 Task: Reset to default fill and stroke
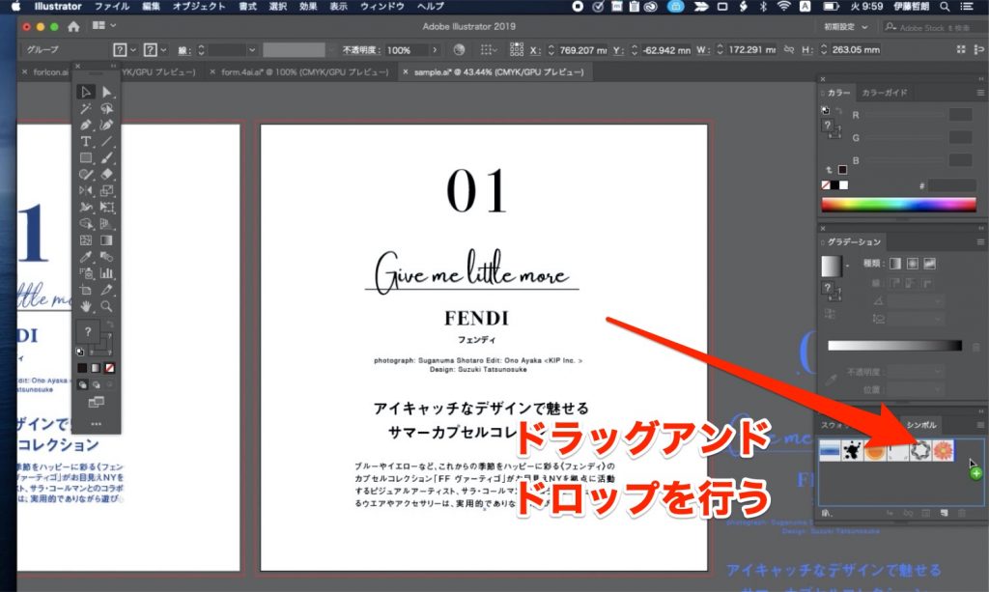point(80,352)
